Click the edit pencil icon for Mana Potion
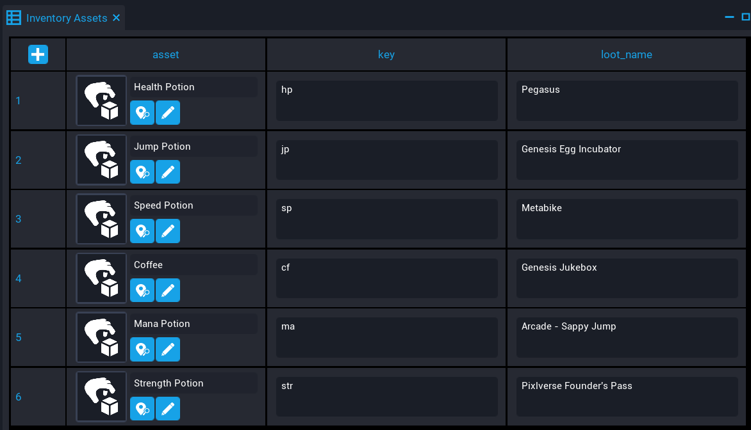This screenshot has width=751, height=430. point(167,349)
